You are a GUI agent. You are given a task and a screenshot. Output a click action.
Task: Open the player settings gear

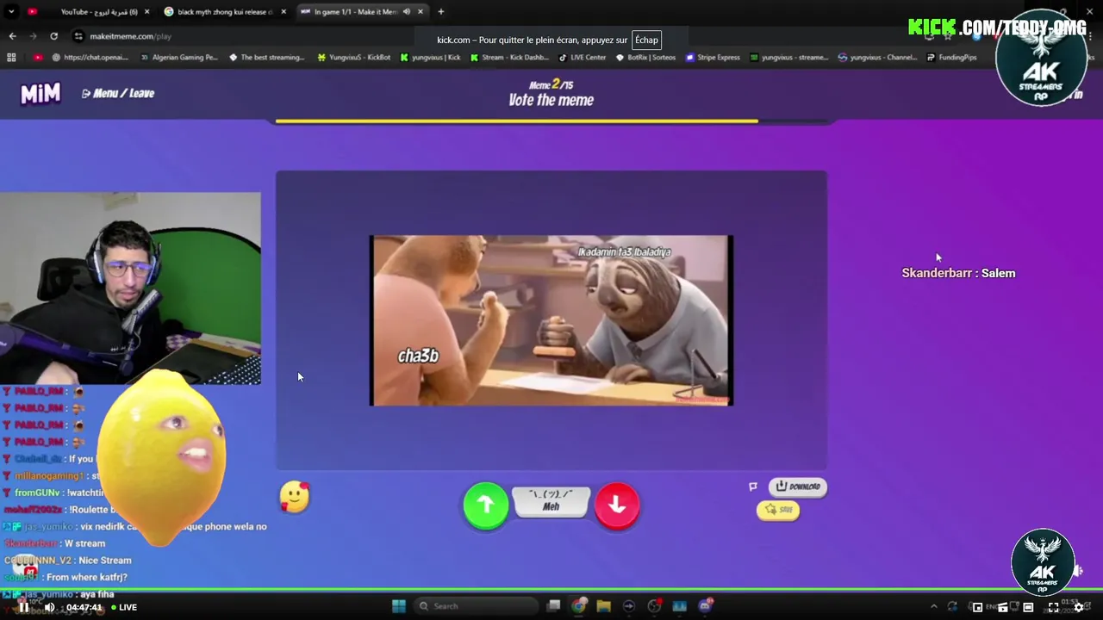pyautogui.click(x=1078, y=607)
